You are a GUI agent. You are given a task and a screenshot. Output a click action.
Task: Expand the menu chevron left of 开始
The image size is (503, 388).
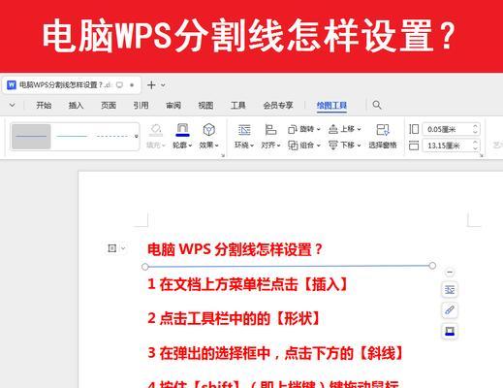(13, 105)
